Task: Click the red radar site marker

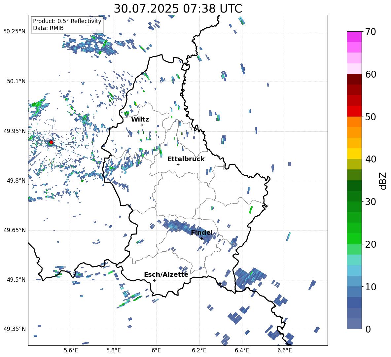Action: 51,142
